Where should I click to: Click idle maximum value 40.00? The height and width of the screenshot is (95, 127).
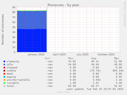pyautogui.click(x=118, y=65)
